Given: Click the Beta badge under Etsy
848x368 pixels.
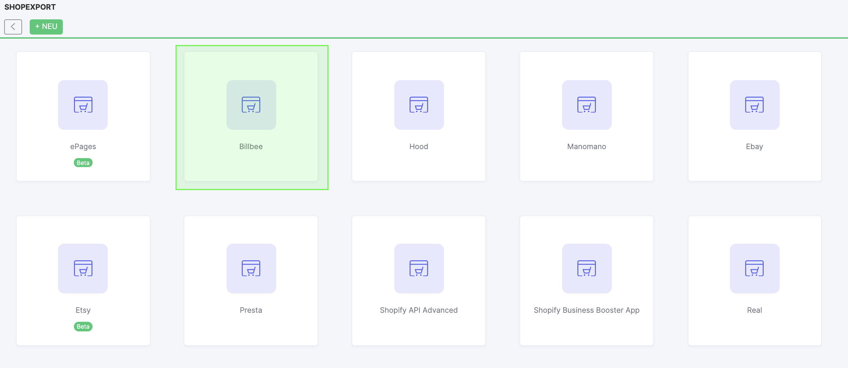Looking at the screenshot, I should pos(83,327).
